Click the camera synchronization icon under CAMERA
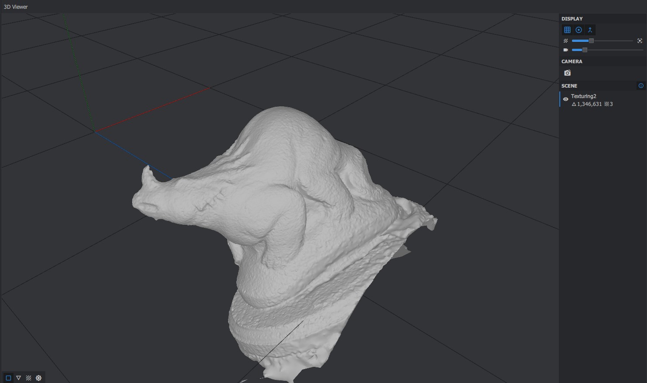 tap(567, 73)
